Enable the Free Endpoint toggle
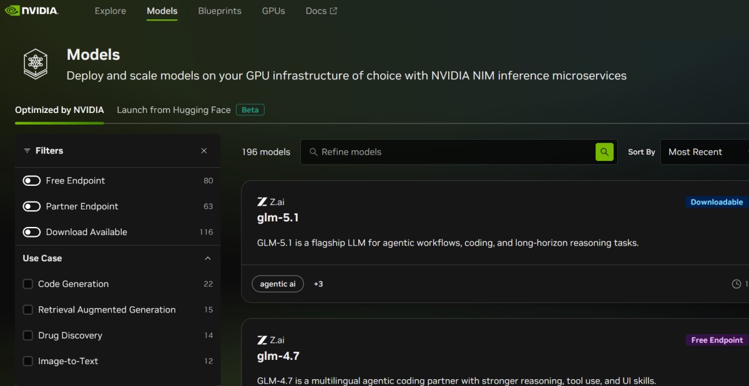Screen dimensions: 749x386 tap(32, 181)
